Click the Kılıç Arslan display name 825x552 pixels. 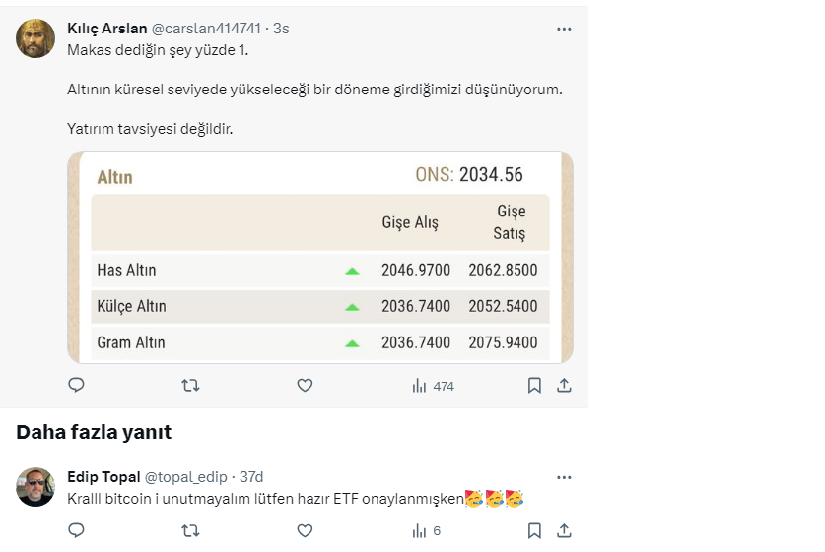click(106, 29)
